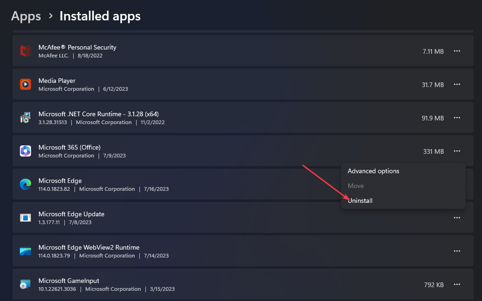
Task: Click Microsoft Edge WebView2 Runtime name
Action: click(89, 247)
